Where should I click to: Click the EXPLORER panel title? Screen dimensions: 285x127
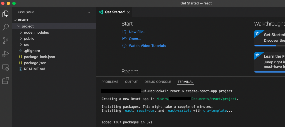(26, 12)
